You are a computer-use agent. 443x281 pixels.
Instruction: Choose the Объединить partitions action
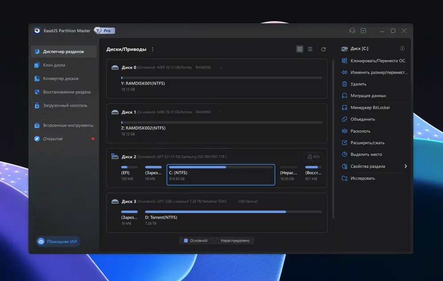[362, 119]
